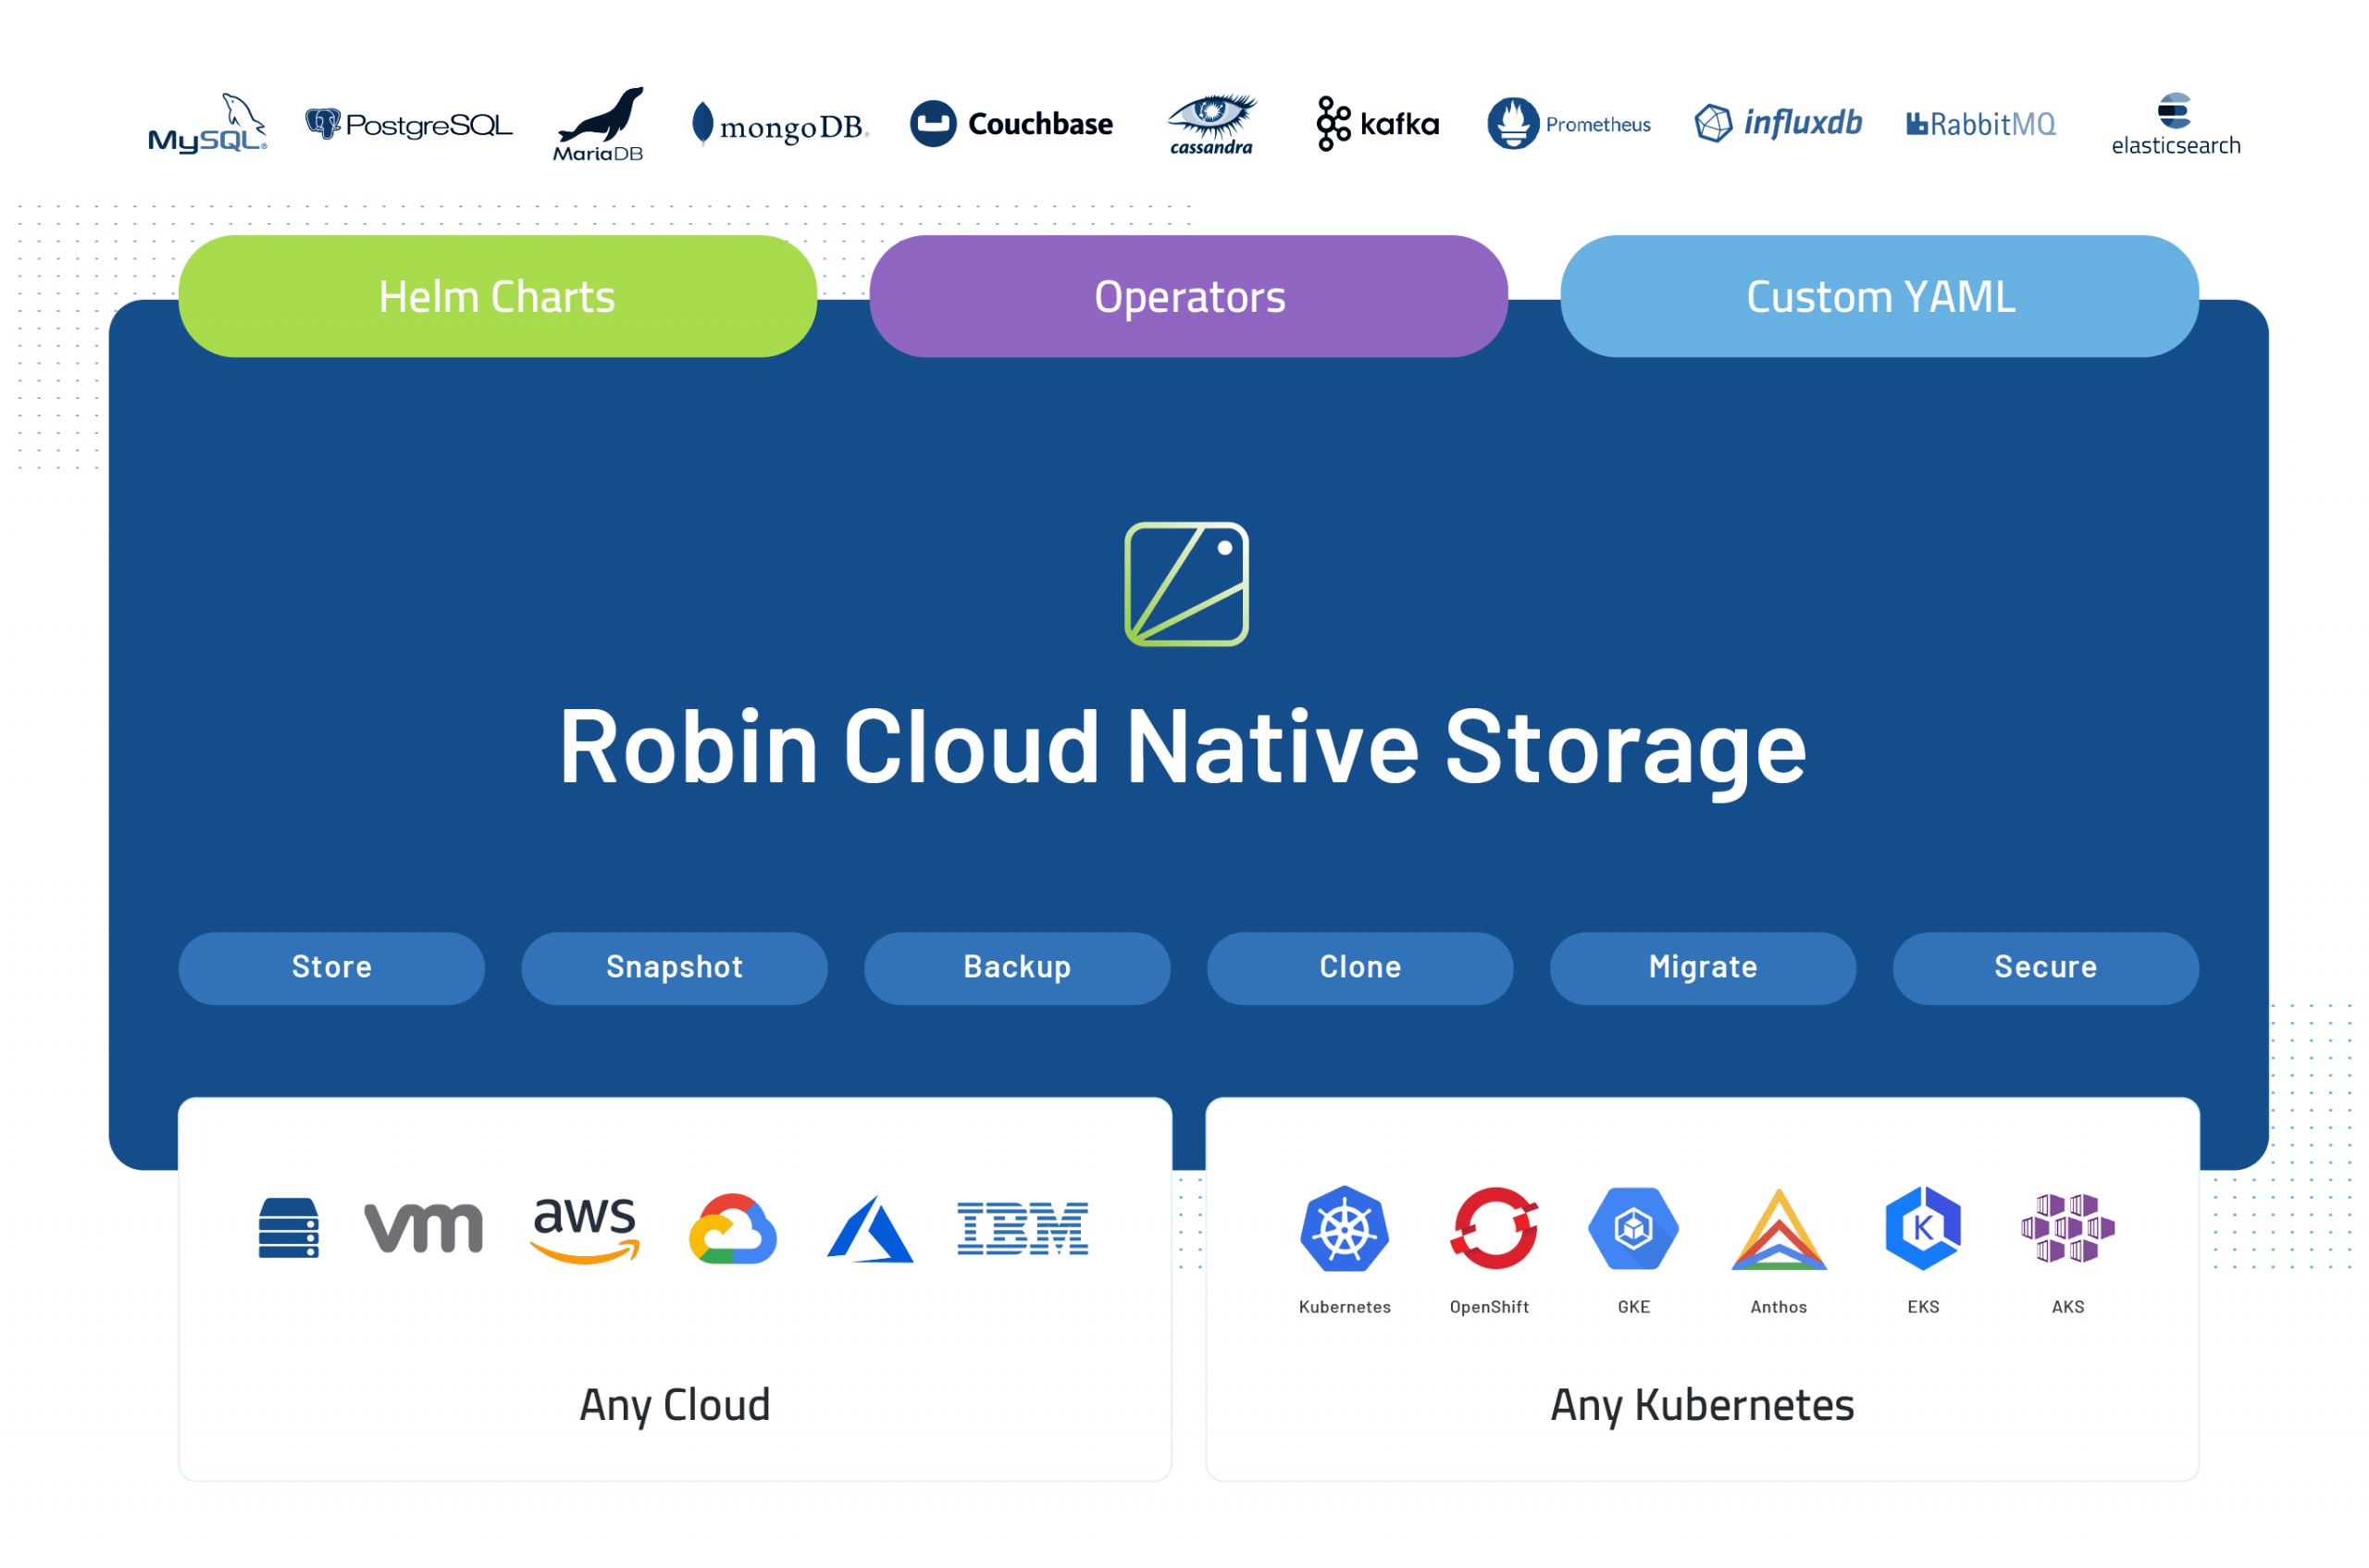Switch to the purple Operators tab
The width and height of the screenshot is (2369, 1568).
[x=1188, y=297]
